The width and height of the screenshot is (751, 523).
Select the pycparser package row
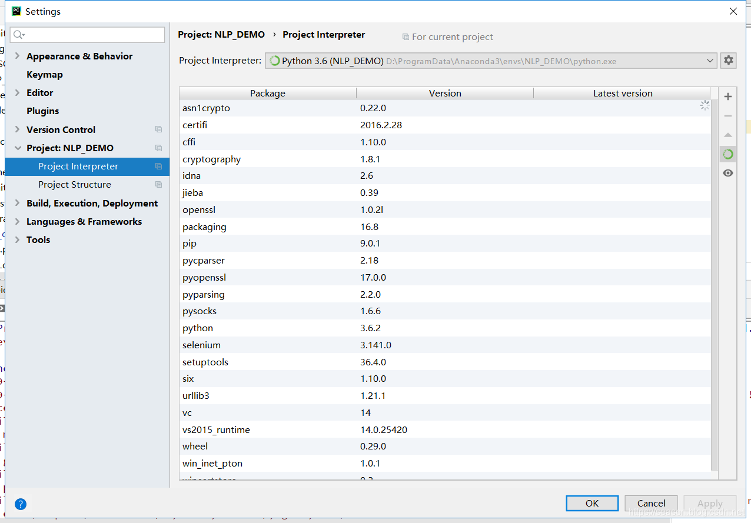tap(445, 261)
